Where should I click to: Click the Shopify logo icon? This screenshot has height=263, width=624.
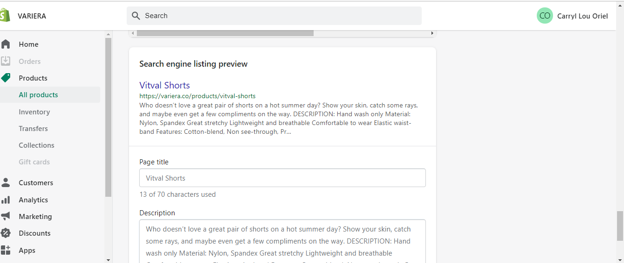[x=5, y=15]
